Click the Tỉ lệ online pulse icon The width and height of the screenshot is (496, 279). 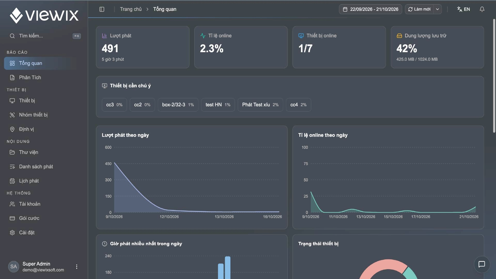tap(203, 36)
